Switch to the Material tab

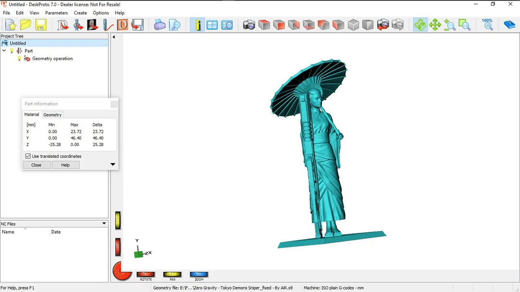click(31, 114)
